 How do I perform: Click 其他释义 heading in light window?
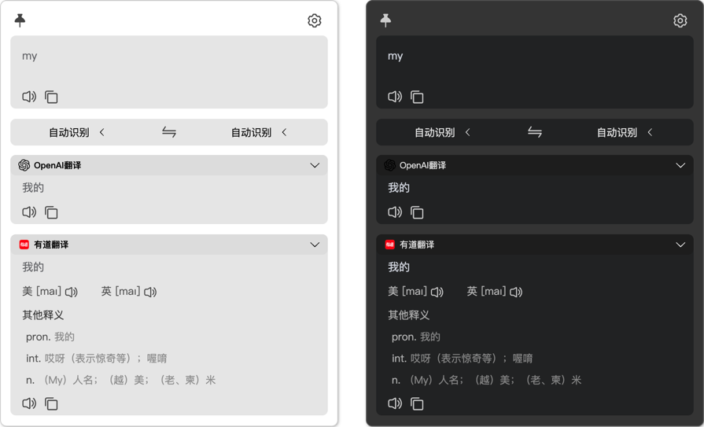pos(43,315)
